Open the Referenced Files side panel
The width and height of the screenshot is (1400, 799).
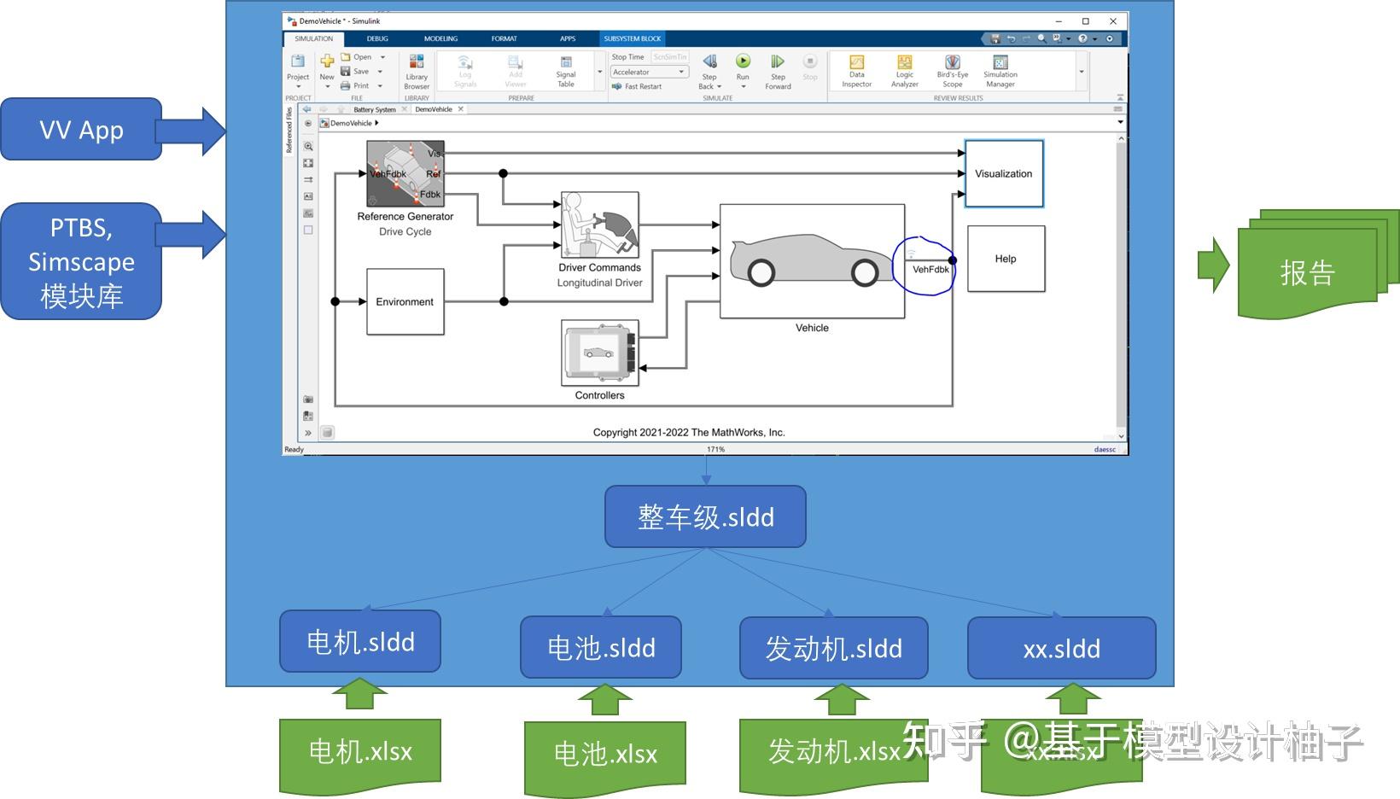(x=289, y=132)
